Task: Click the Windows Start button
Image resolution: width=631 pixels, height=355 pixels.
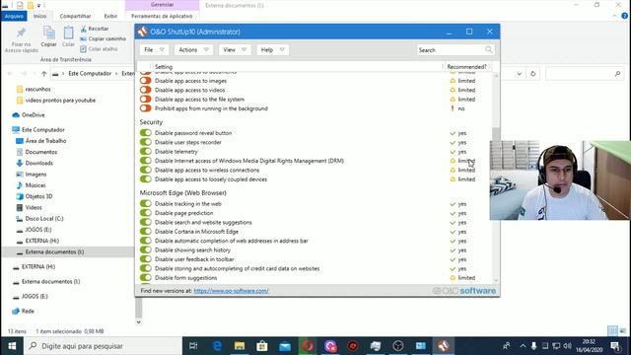Action: point(12,346)
